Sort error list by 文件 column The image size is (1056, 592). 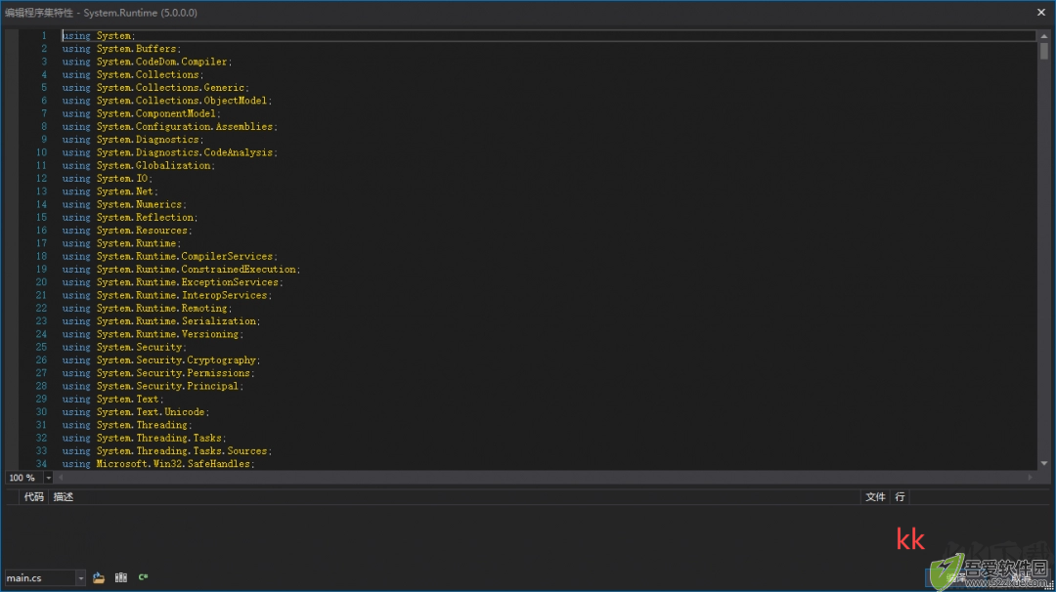tap(875, 497)
